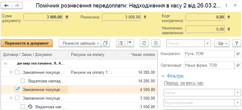Expand all groups with the red down-arrow icon
Image resolution: width=242 pixels, height=110 pixels.
[x=120, y=43]
